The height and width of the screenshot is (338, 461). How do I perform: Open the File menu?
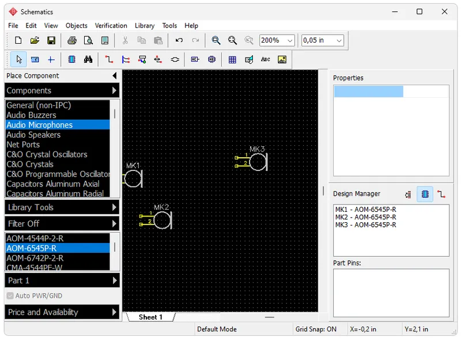tap(13, 25)
